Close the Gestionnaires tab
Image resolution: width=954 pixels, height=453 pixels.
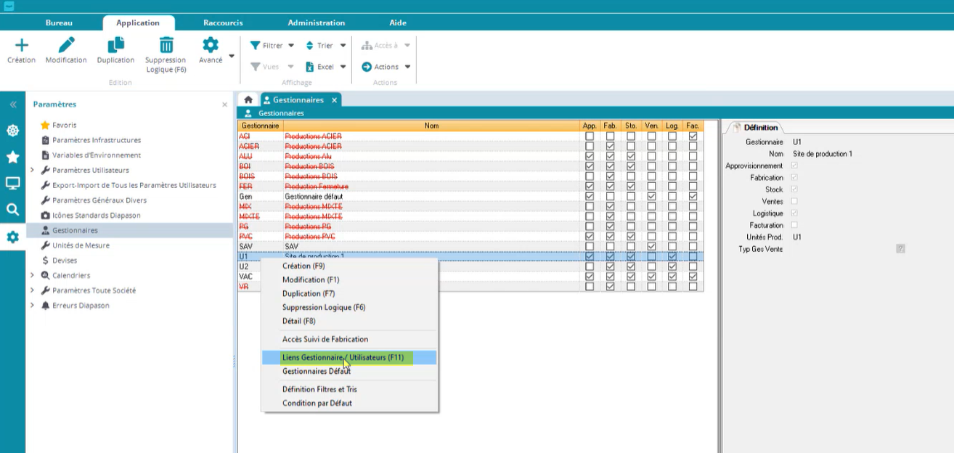pyautogui.click(x=334, y=100)
